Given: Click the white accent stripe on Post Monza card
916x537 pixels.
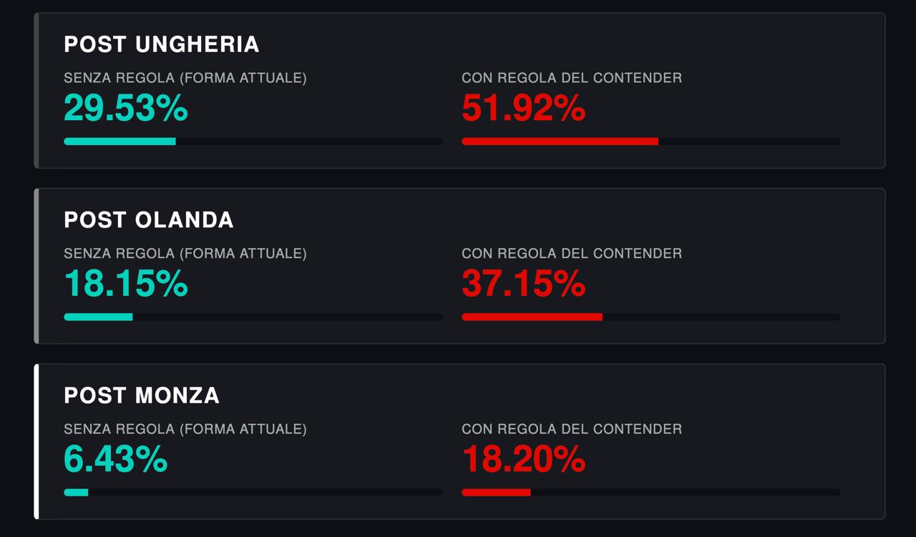Looking at the screenshot, I should pos(36,441).
